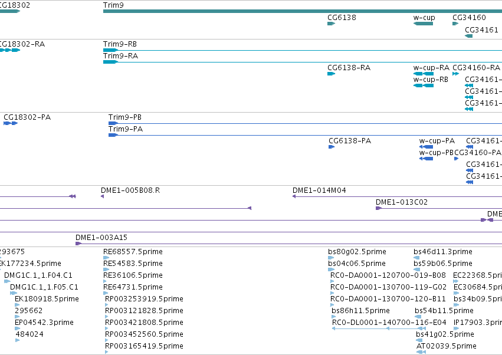
Task: Select the w-cup-RB transcript label
Action: pos(431,80)
